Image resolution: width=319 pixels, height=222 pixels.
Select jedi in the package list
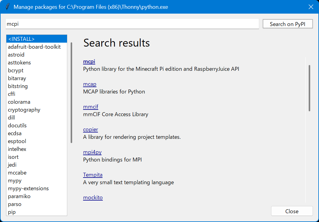coord(37,165)
